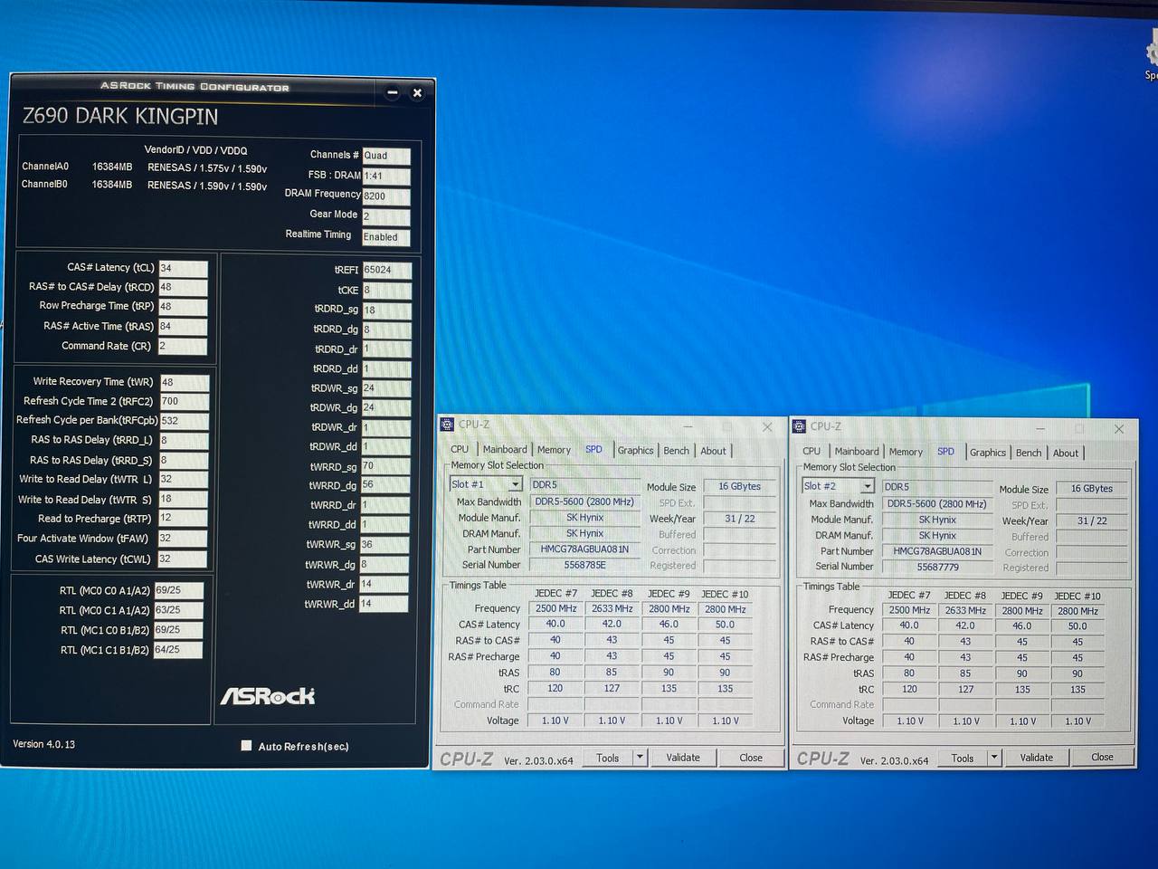Go to Bench tab in Slot #2 CPU-Z window
Image resolution: width=1158 pixels, height=869 pixels.
(1029, 453)
